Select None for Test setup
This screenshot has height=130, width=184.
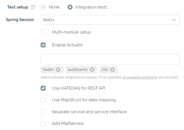point(43,7)
